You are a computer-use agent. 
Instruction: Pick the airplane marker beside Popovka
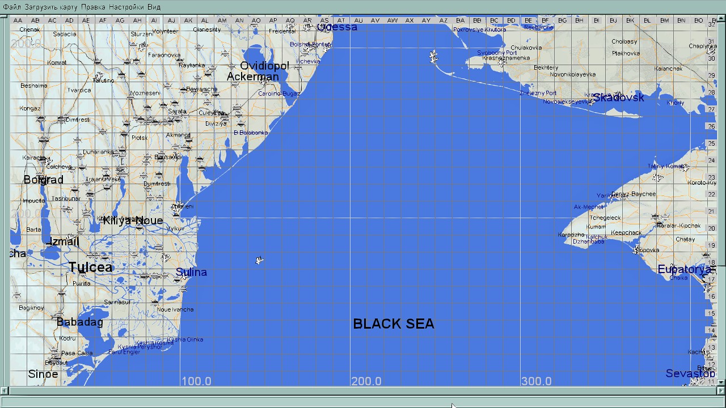click(x=636, y=250)
